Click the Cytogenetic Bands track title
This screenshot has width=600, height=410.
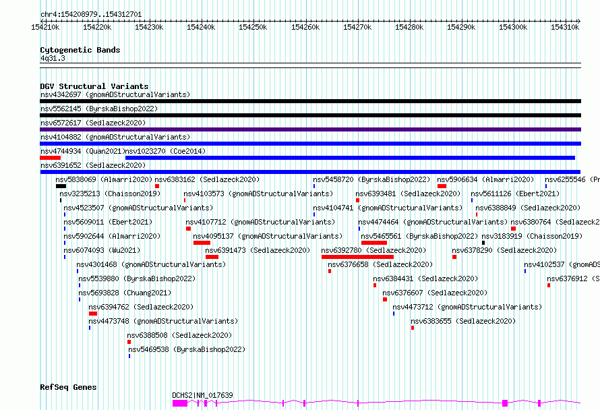pos(80,50)
